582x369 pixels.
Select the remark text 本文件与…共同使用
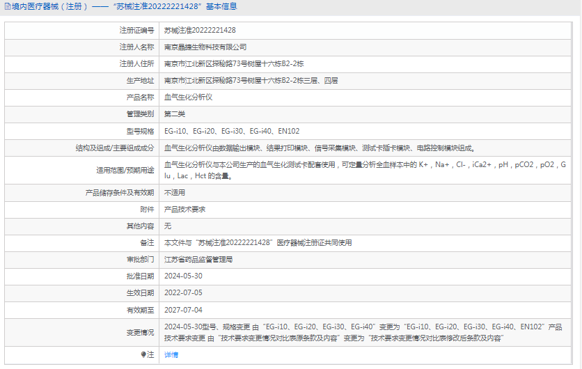[x=258, y=243]
